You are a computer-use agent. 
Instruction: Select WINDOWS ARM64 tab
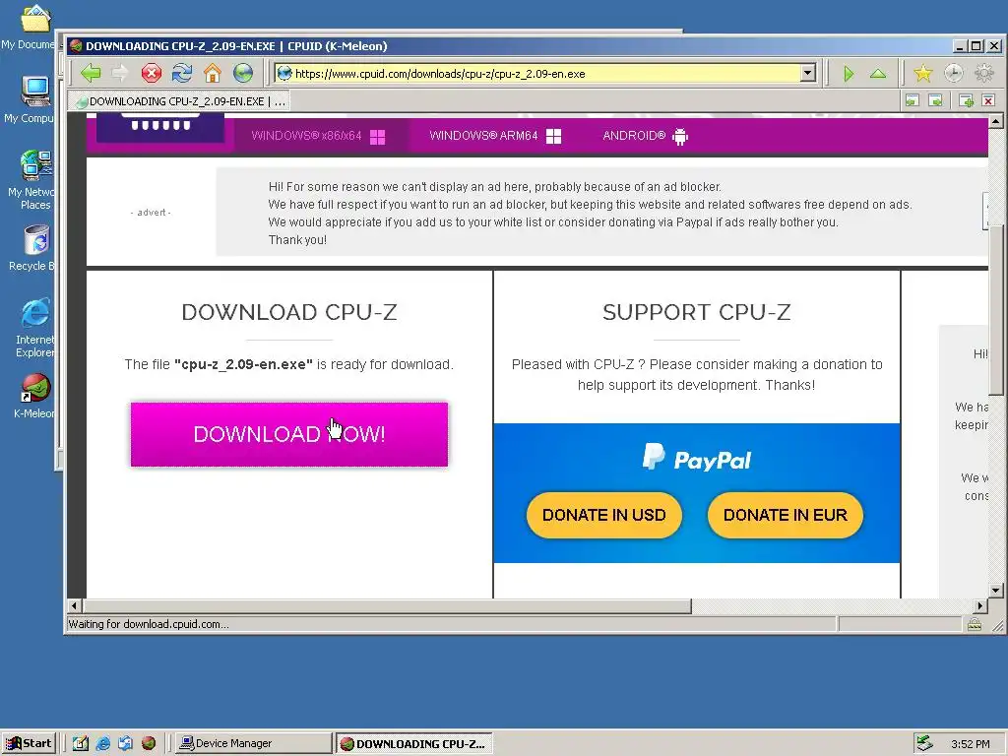[495, 136]
